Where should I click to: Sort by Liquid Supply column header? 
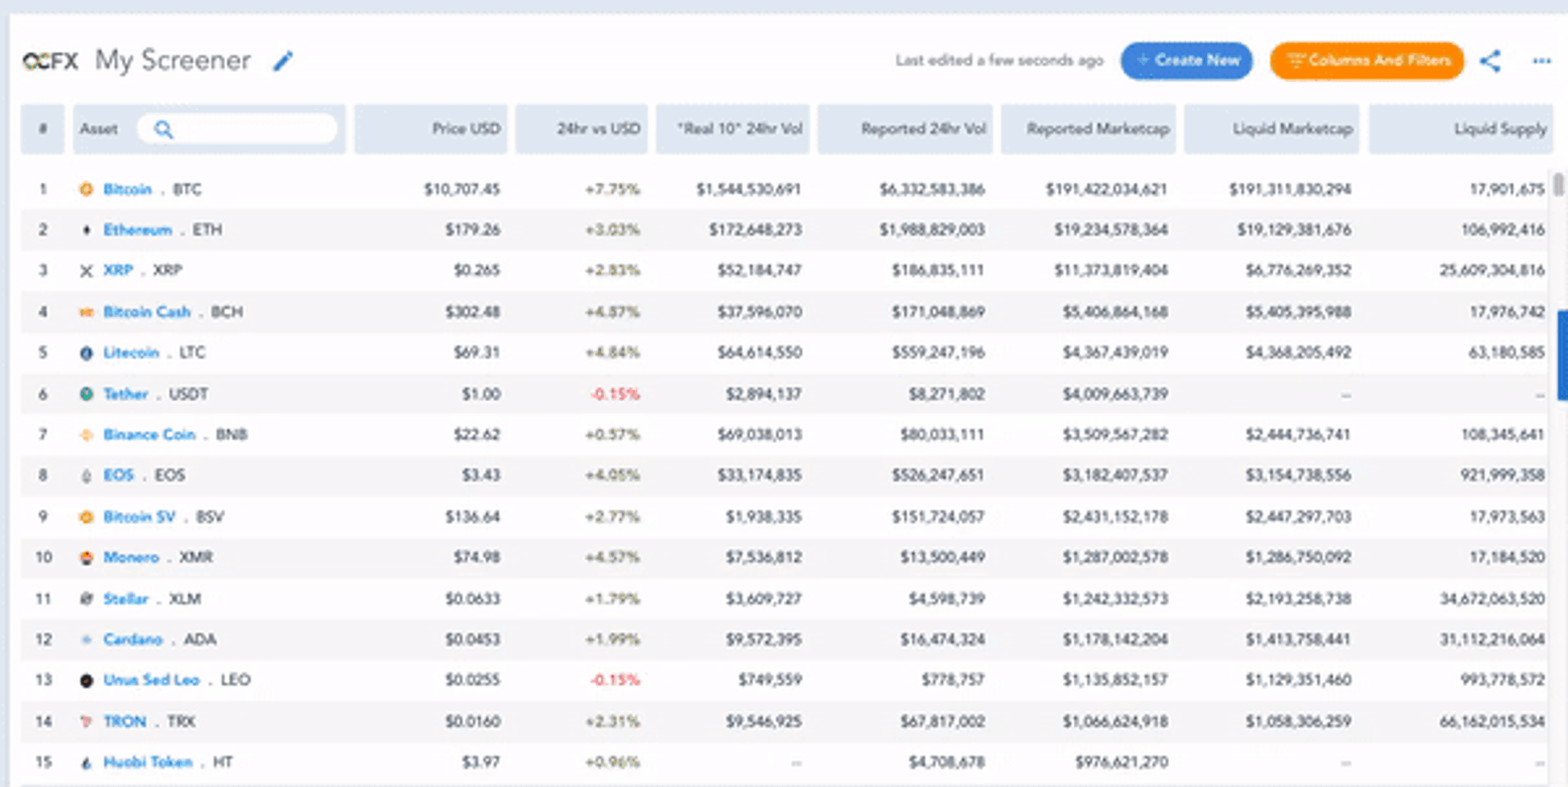[x=1461, y=129]
